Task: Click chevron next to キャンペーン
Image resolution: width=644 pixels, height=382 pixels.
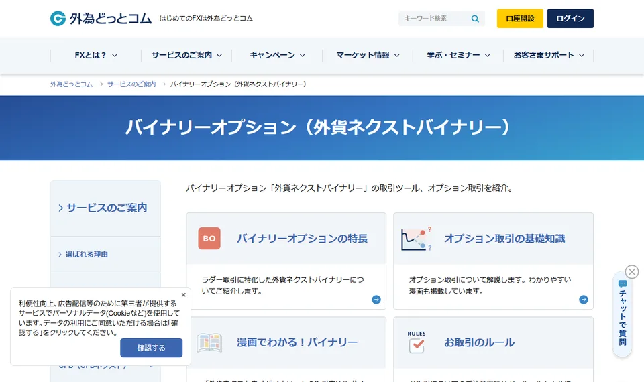Action: pyautogui.click(x=303, y=55)
